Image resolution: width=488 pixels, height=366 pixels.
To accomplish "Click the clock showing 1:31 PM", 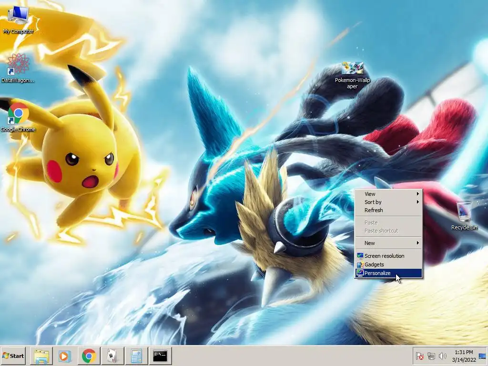I will [x=464, y=356].
